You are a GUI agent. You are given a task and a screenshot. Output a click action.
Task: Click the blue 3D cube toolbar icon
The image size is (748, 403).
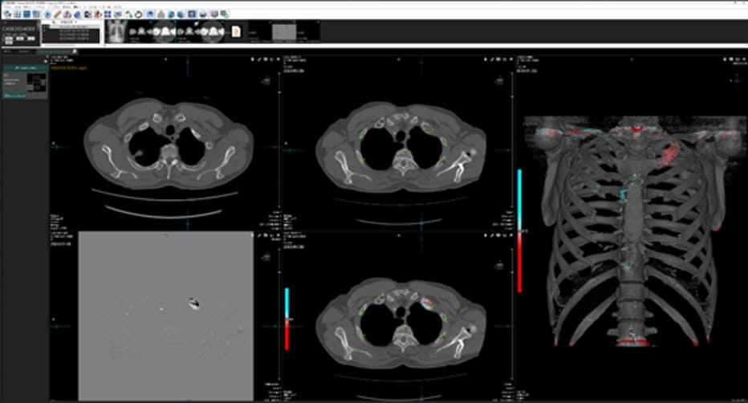(77, 14)
